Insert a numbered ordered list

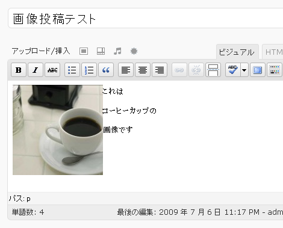tap(89, 70)
